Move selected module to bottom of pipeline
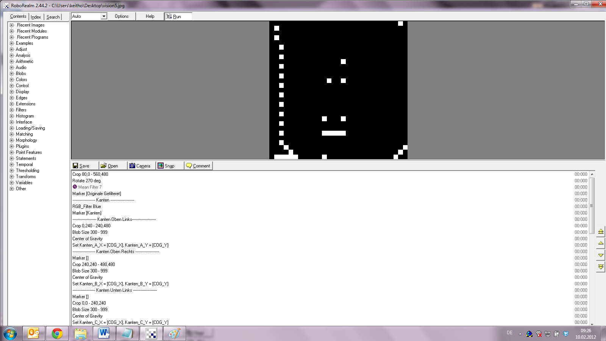 [601, 267]
